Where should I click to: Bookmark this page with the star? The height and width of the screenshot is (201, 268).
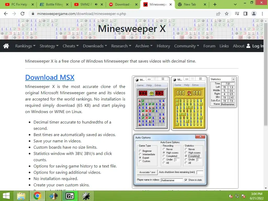coord(227,14)
